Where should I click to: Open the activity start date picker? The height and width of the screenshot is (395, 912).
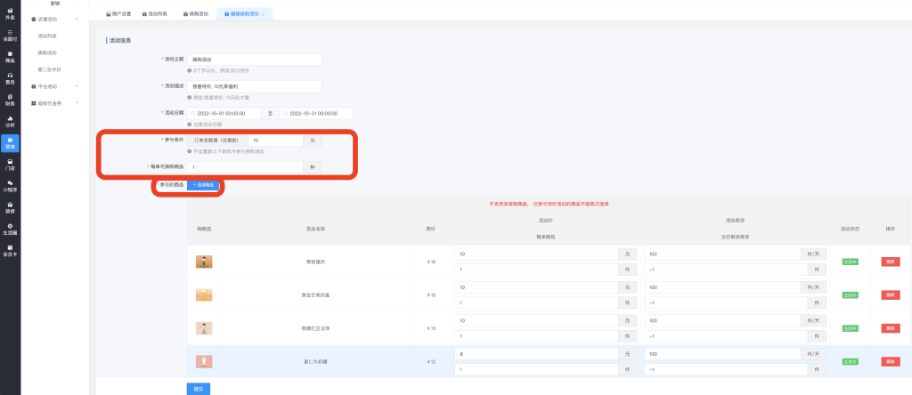coord(224,114)
